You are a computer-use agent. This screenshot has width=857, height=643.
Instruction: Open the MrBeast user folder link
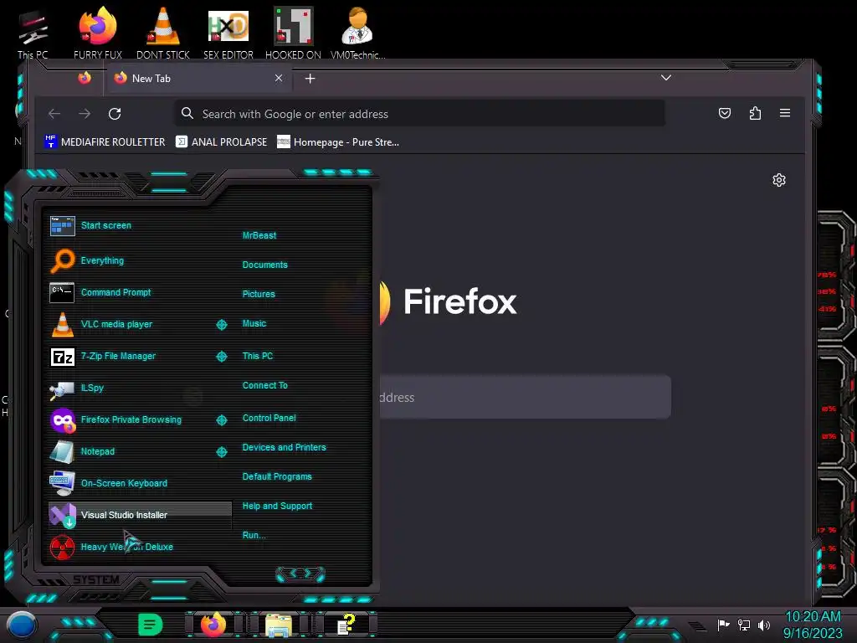259,235
